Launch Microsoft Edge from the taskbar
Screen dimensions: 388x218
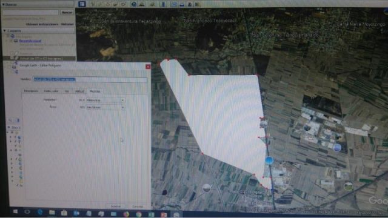[39, 213]
